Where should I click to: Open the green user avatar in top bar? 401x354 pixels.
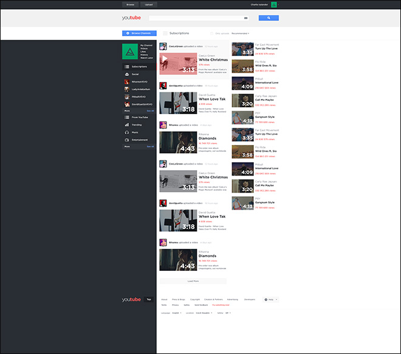(274, 4)
